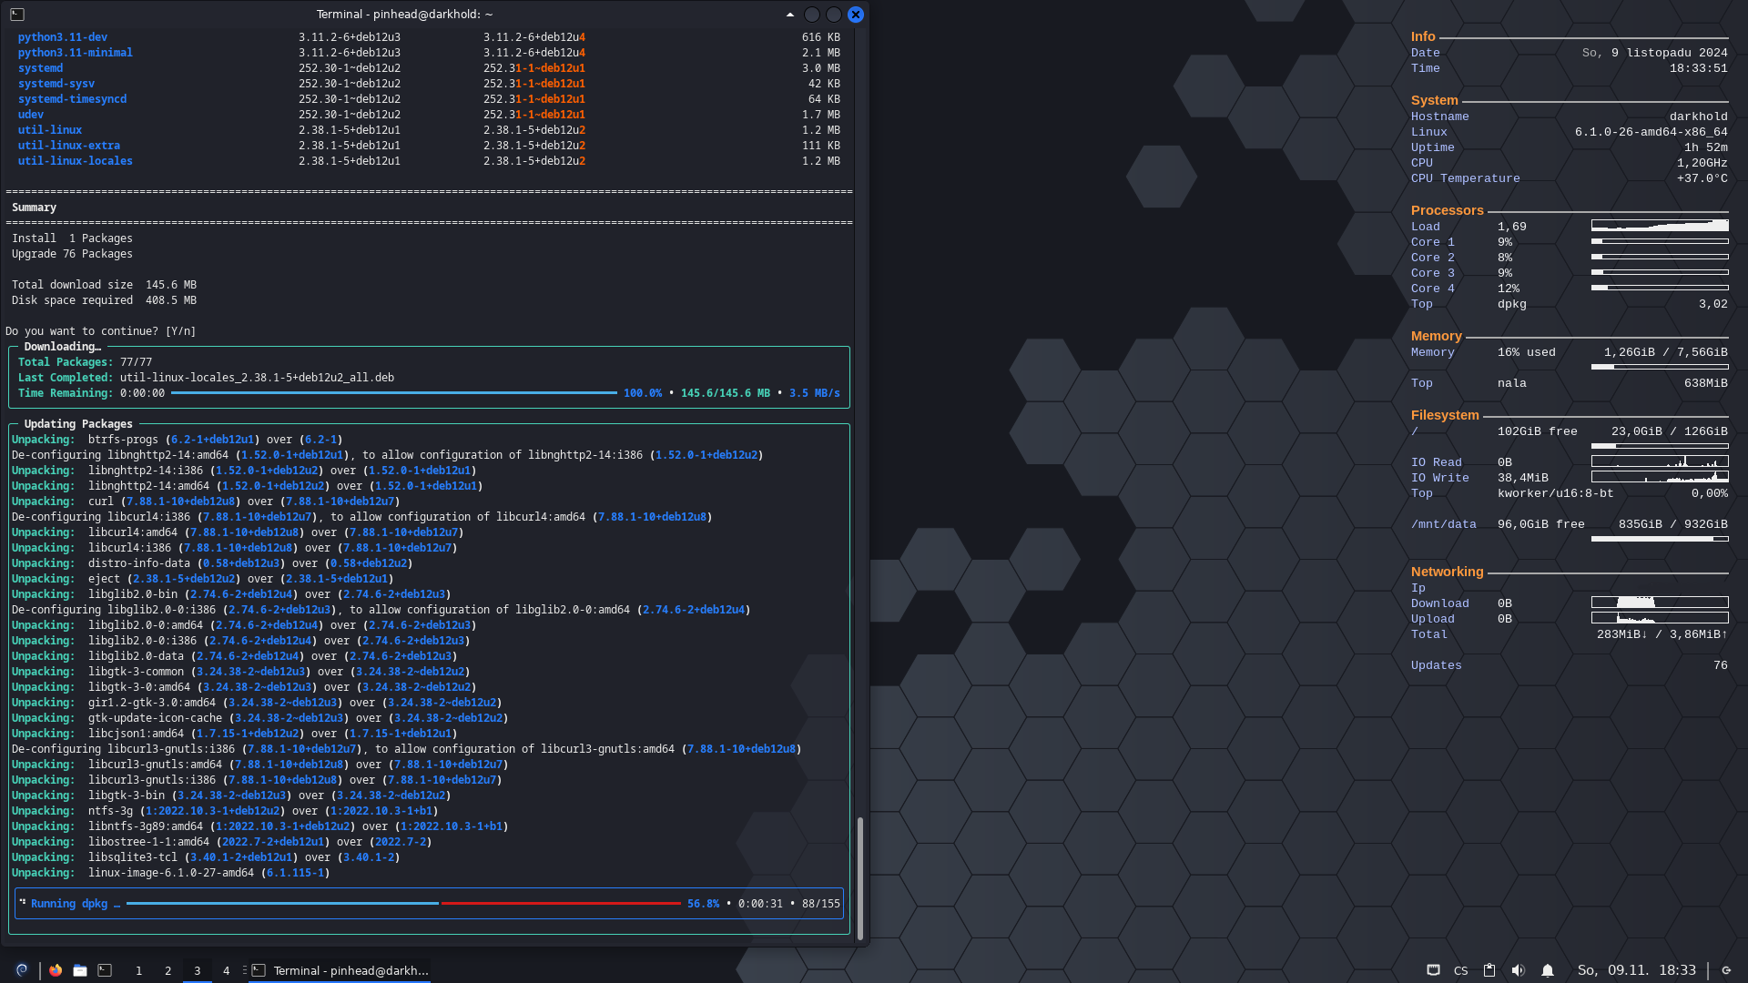
Task: Click the download Time Remaining progress bar
Action: click(393, 393)
